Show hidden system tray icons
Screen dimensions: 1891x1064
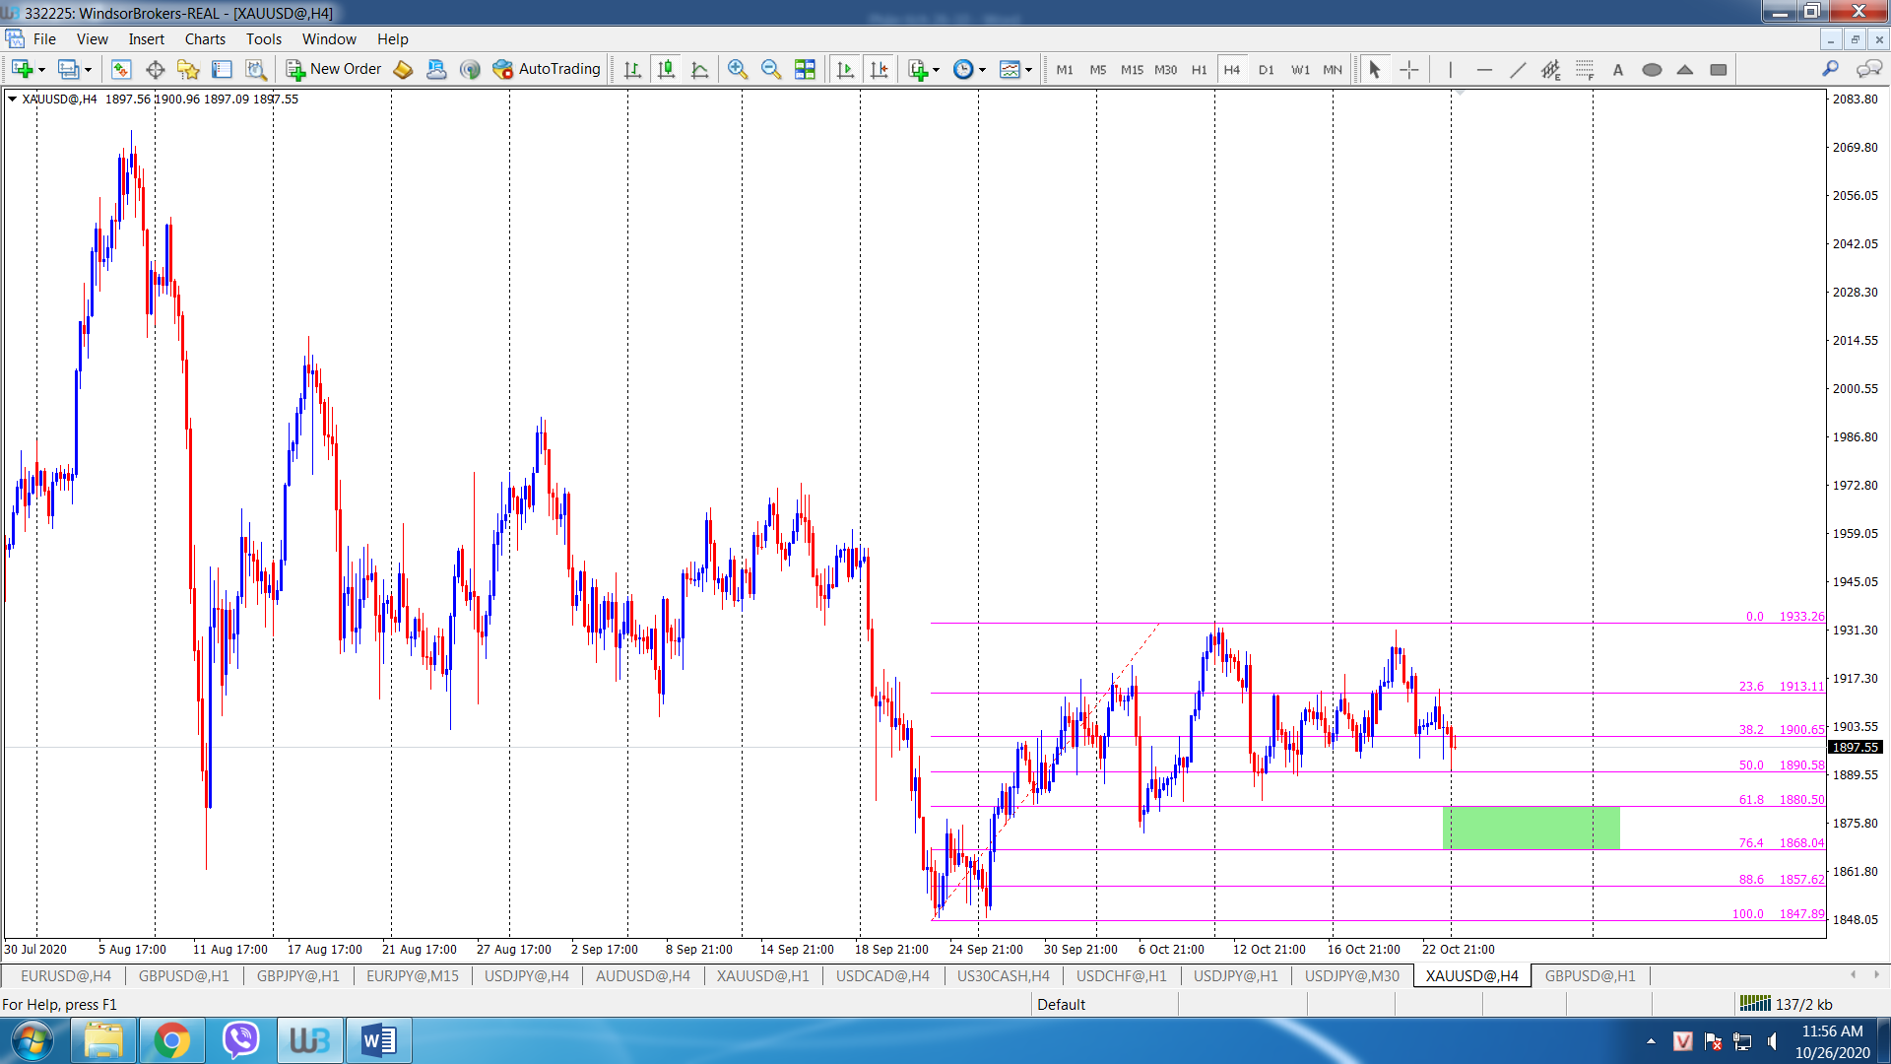click(1651, 1041)
